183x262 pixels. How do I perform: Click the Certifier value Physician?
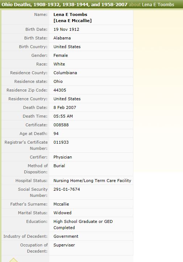coord(63,157)
